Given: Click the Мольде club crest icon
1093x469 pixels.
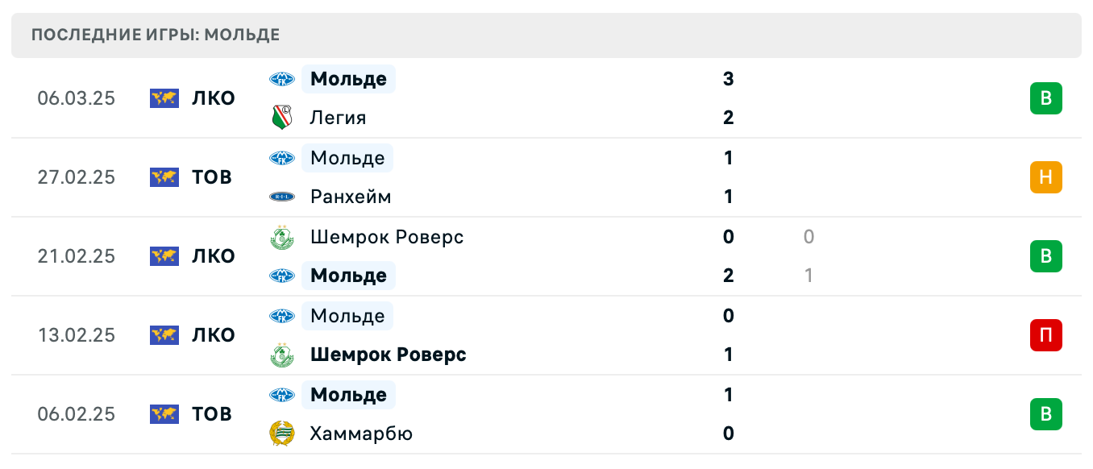Looking at the screenshot, I should (282, 79).
